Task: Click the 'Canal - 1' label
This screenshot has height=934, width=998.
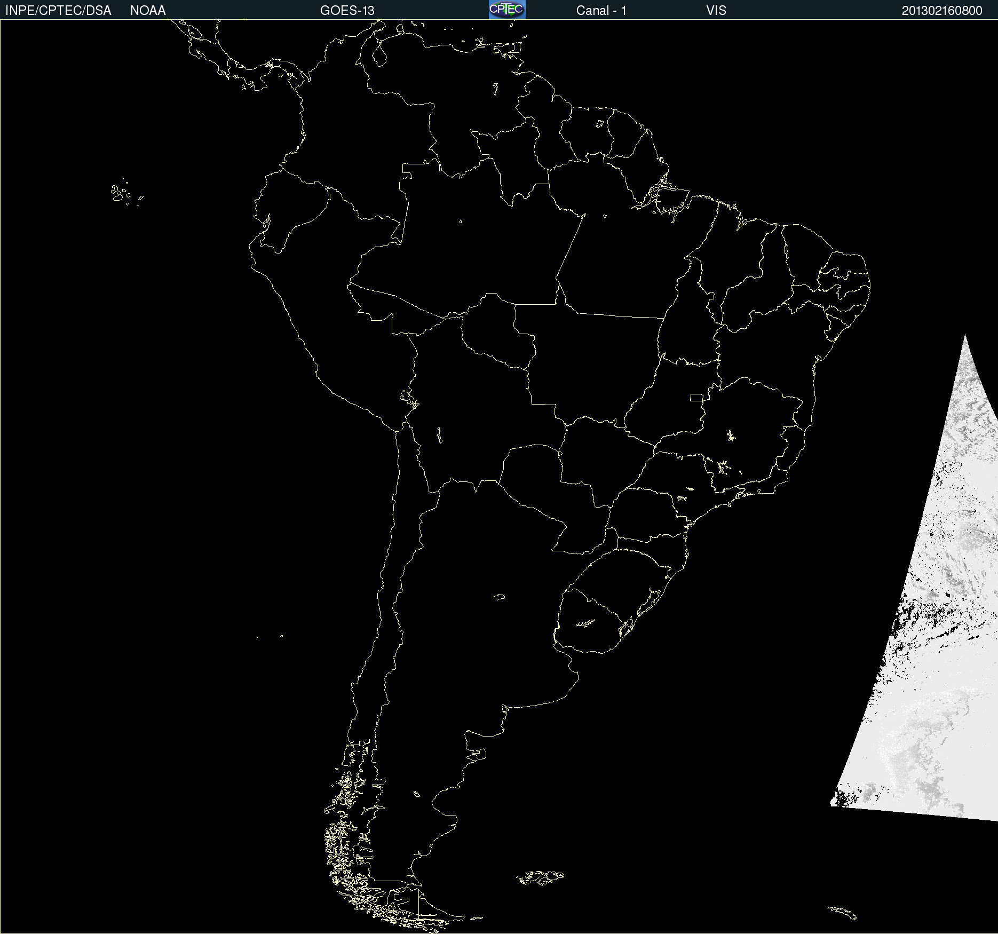Action: (601, 11)
